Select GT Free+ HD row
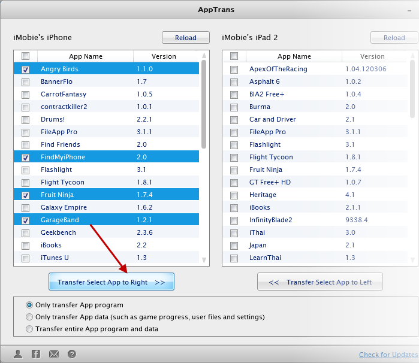 click(x=315, y=182)
